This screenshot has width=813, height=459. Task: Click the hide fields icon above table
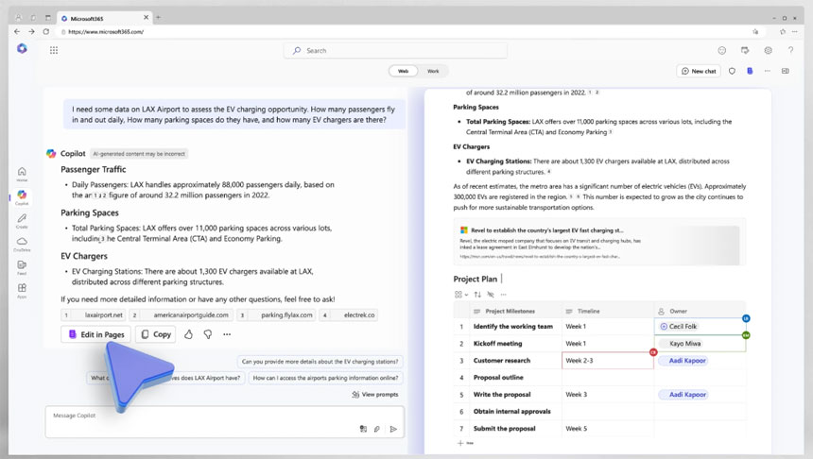point(491,295)
